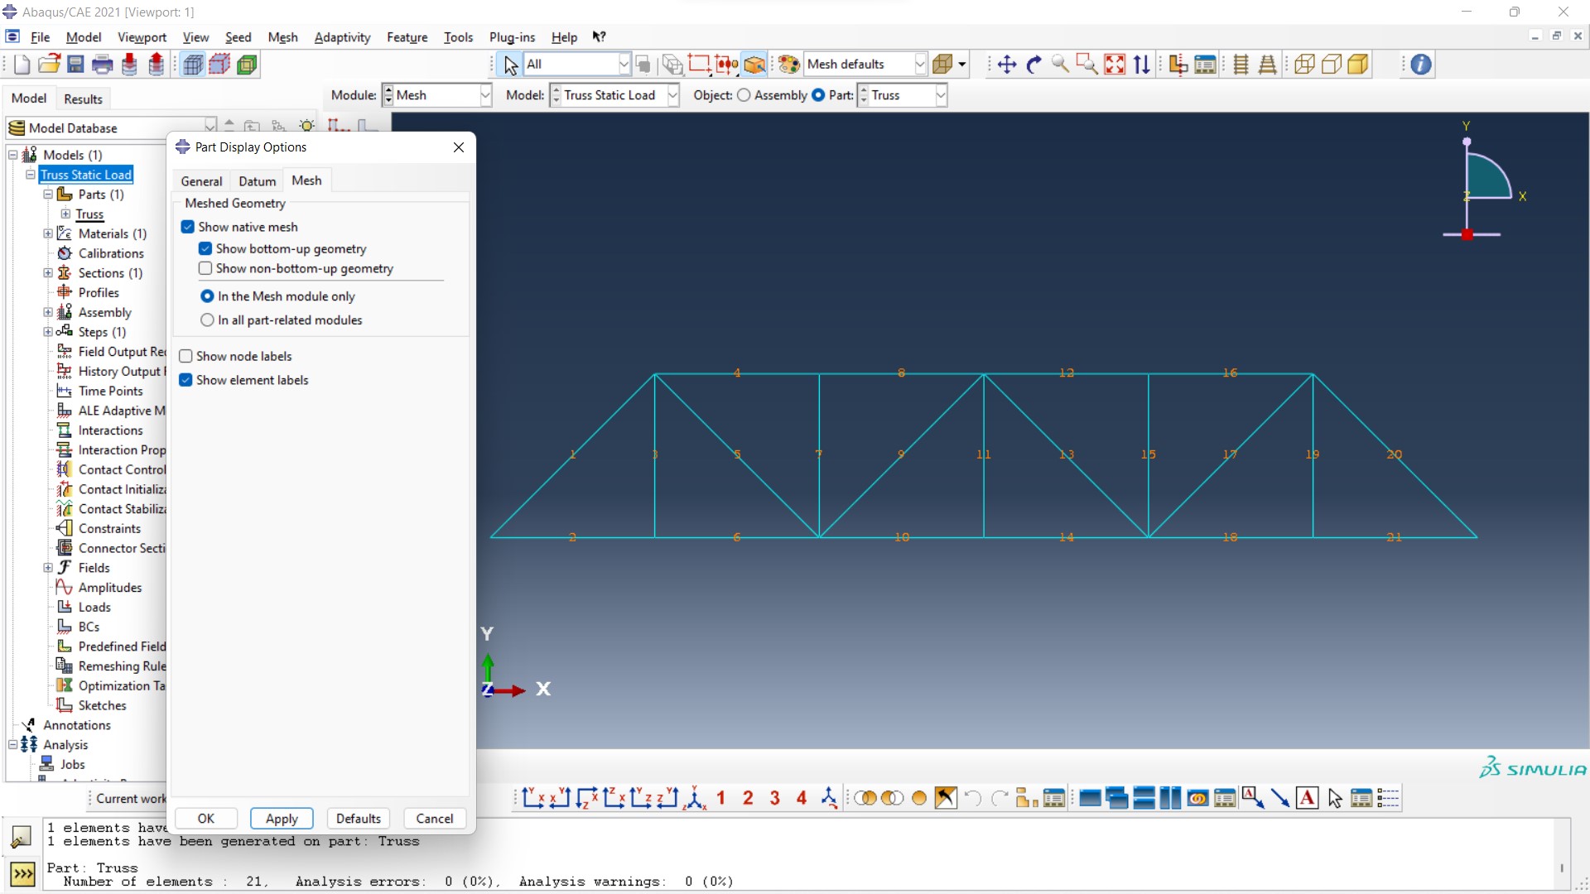Open the Part dropdown showing Truss
Viewport: 1590px width, 894px height.
click(941, 95)
